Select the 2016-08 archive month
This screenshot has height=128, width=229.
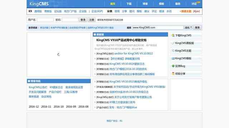click(83, 107)
